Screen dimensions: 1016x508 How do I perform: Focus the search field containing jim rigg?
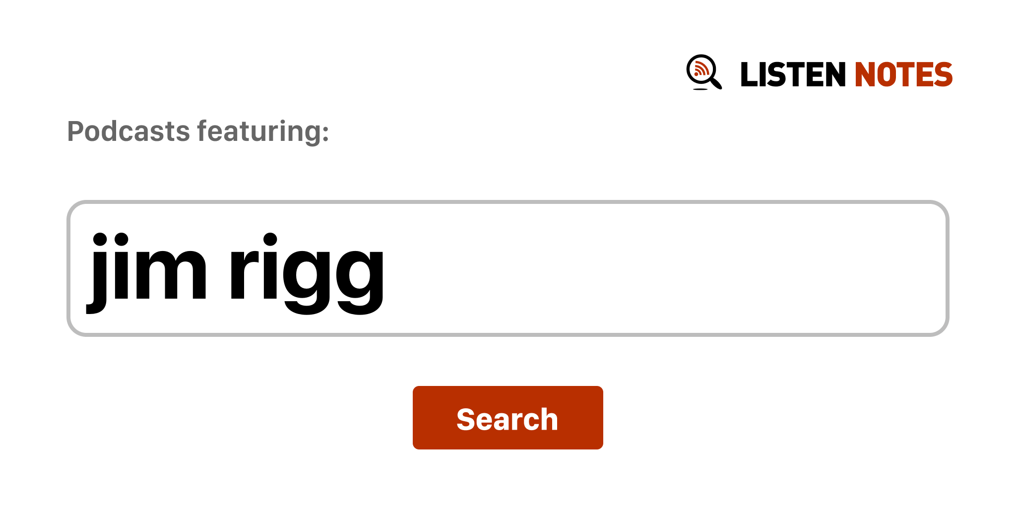[x=508, y=268]
